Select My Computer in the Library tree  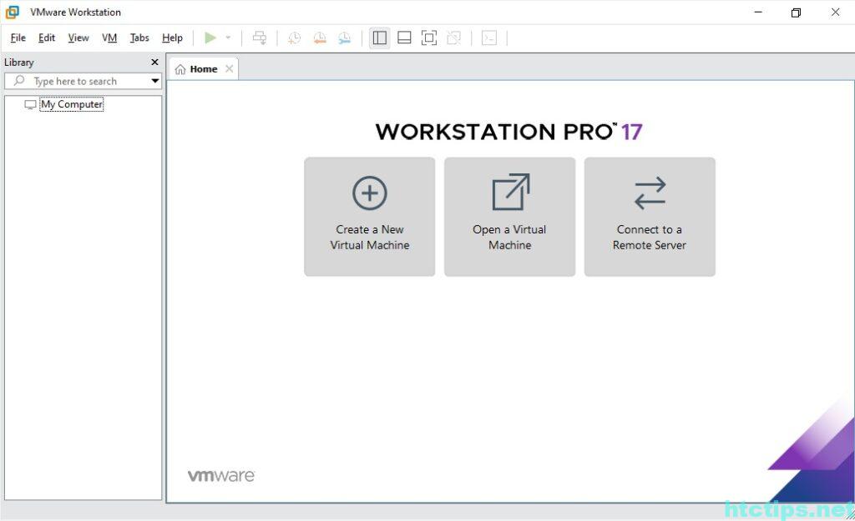[71, 105]
